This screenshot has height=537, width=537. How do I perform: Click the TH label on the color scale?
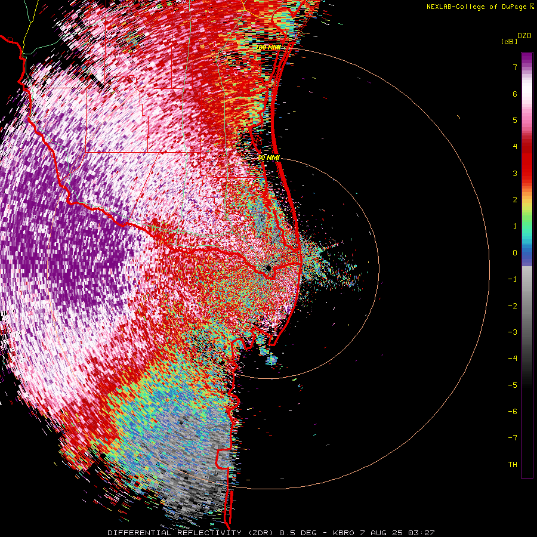click(x=513, y=465)
